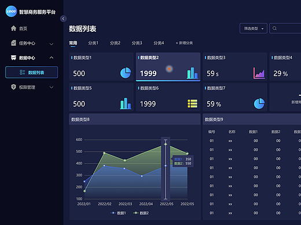The width and height of the screenshot is (301, 225).
Task: Click the area chart icon in 数据类型3
Action: 259,73
